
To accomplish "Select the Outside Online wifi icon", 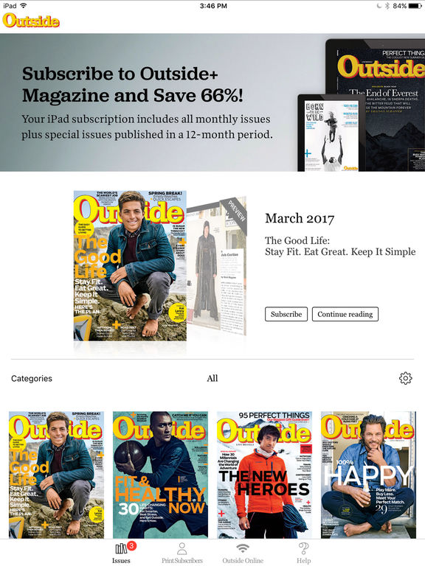I will tap(243, 548).
